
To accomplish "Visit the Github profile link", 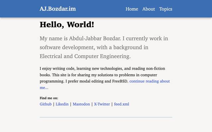I will click(46, 104).
